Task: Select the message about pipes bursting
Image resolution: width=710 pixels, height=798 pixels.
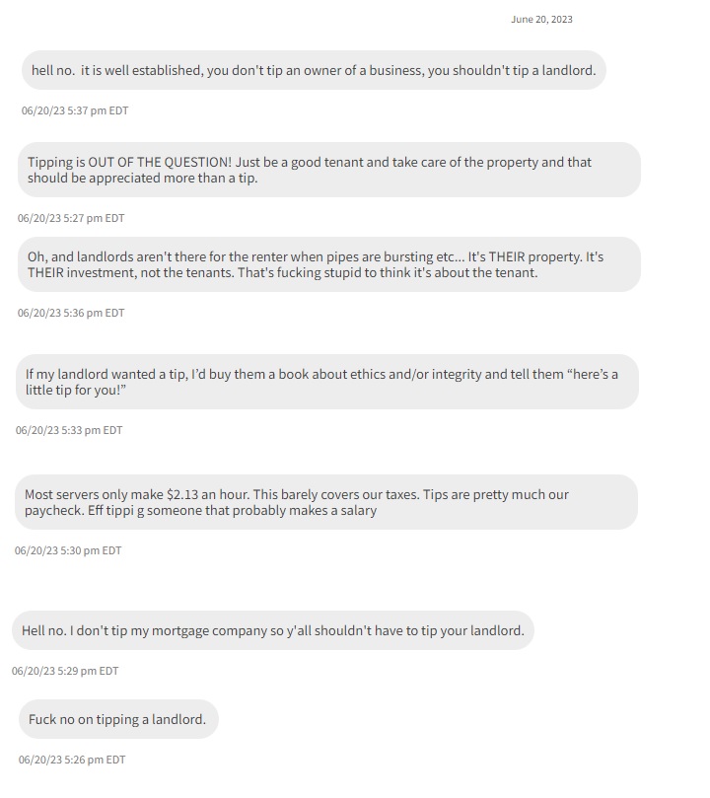Action: [328, 264]
